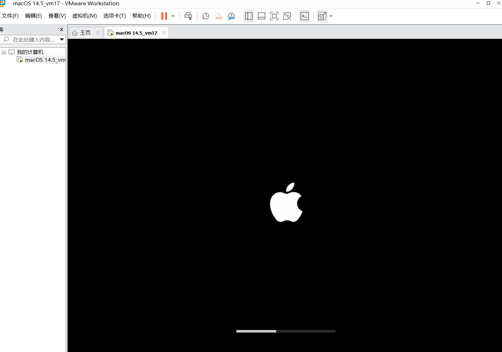The width and height of the screenshot is (502, 352).
Task: Open the snapshot manager with wrench icon
Action: pyautogui.click(x=231, y=16)
